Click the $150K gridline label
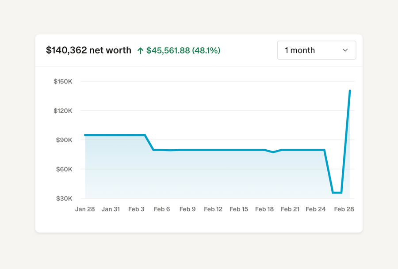This screenshot has height=269, width=398. [63, 81]
